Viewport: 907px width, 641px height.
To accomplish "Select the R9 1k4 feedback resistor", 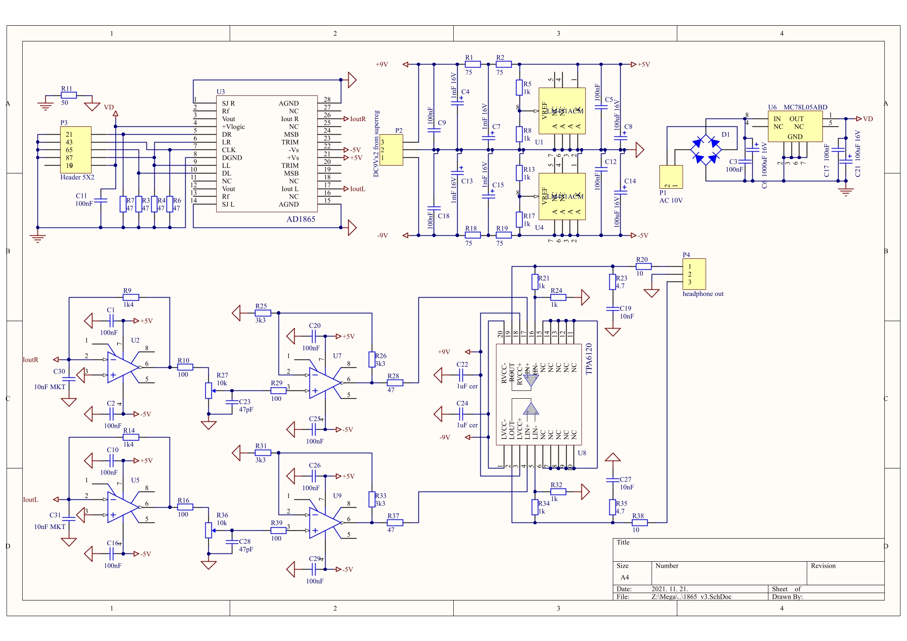I will pos(131,298).
